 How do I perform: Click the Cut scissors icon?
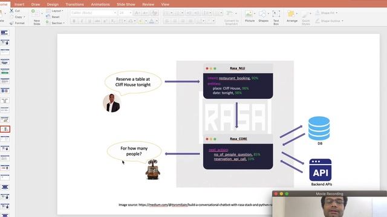click(x=11, y=11)
